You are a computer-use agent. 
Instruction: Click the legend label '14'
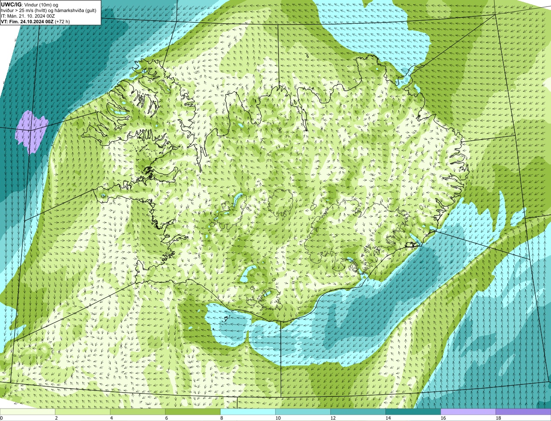(x=388, y=418)
